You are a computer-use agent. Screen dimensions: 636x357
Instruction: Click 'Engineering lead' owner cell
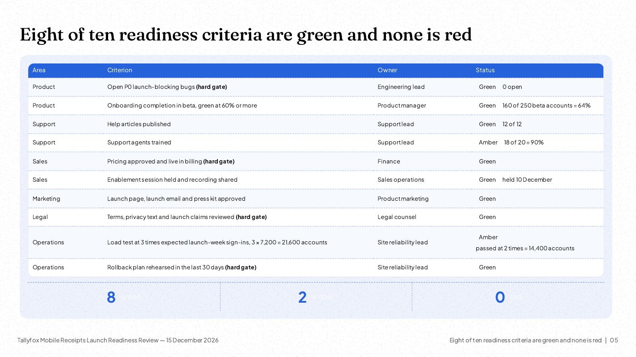(x=401, y=87)
